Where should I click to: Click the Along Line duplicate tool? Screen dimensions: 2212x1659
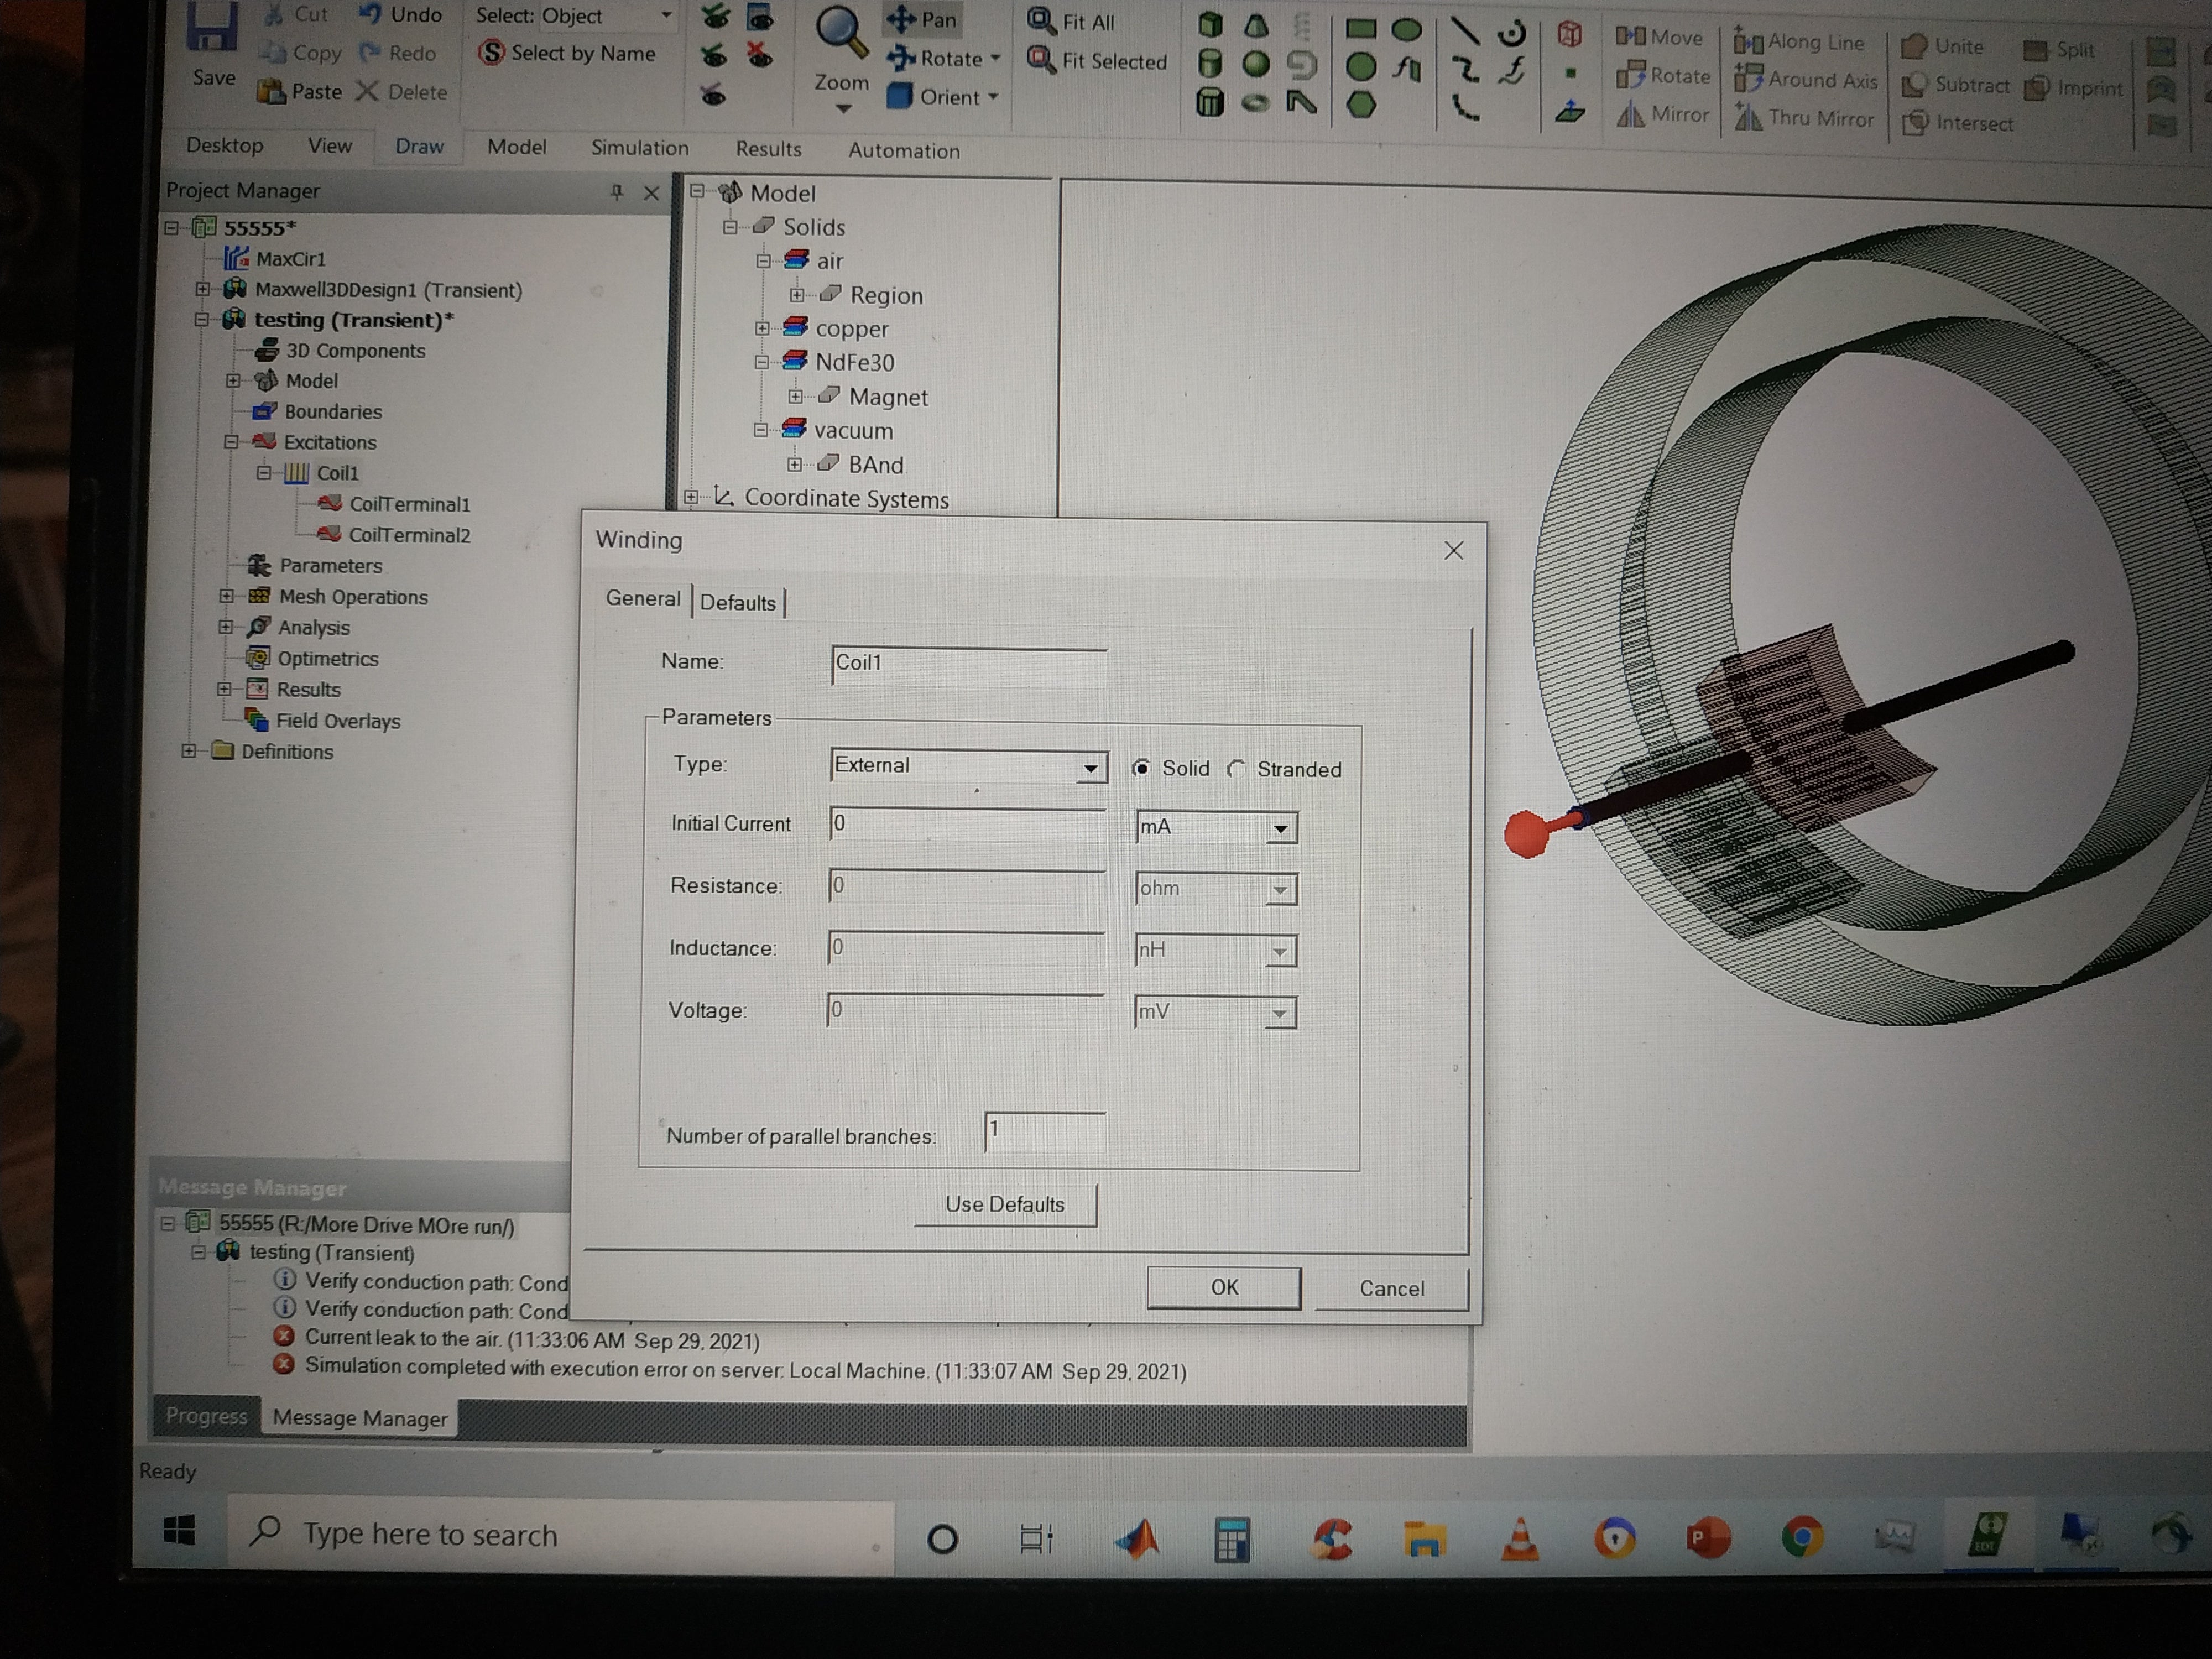coord(1799,42)
